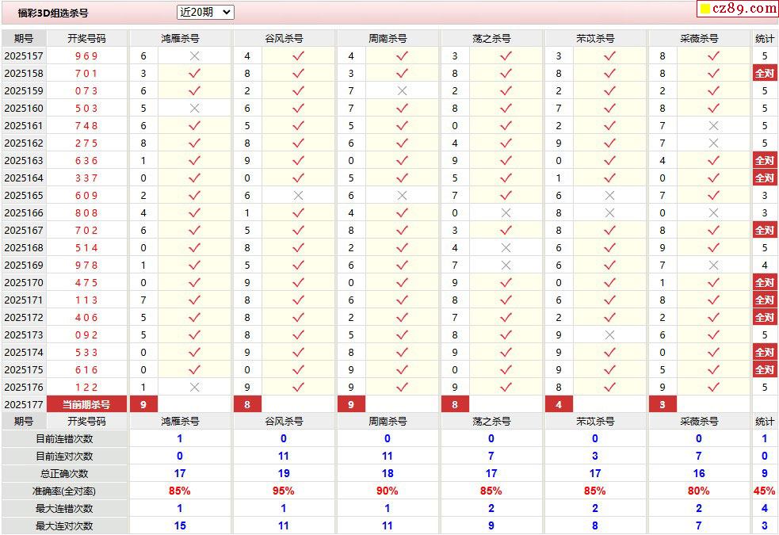Click the top 统计 column header

tap(765, 39)
